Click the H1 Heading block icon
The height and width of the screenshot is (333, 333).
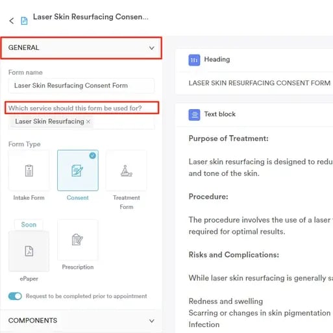click(x=194, y=60)
